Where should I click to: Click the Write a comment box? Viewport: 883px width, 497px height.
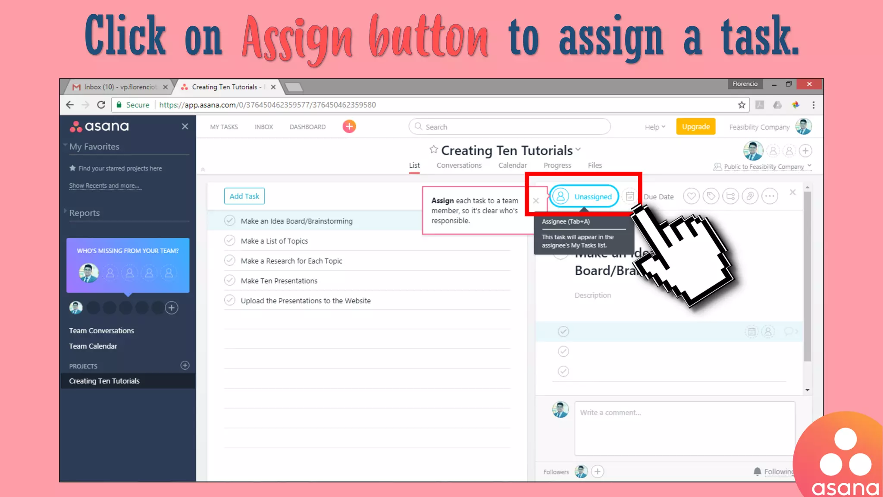click(685, 428)
